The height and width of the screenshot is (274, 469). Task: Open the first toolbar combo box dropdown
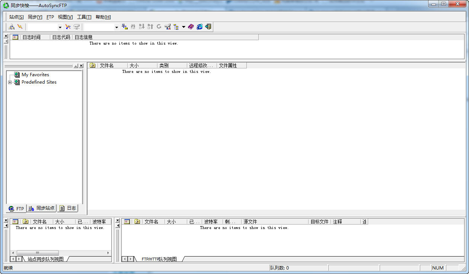coord(60,27)
